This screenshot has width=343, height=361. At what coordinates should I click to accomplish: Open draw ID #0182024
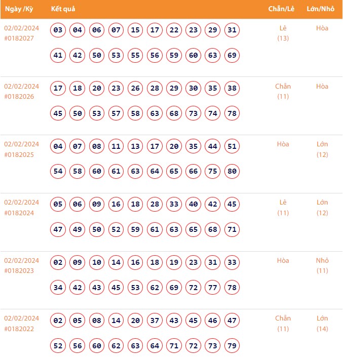click(19, 213)
